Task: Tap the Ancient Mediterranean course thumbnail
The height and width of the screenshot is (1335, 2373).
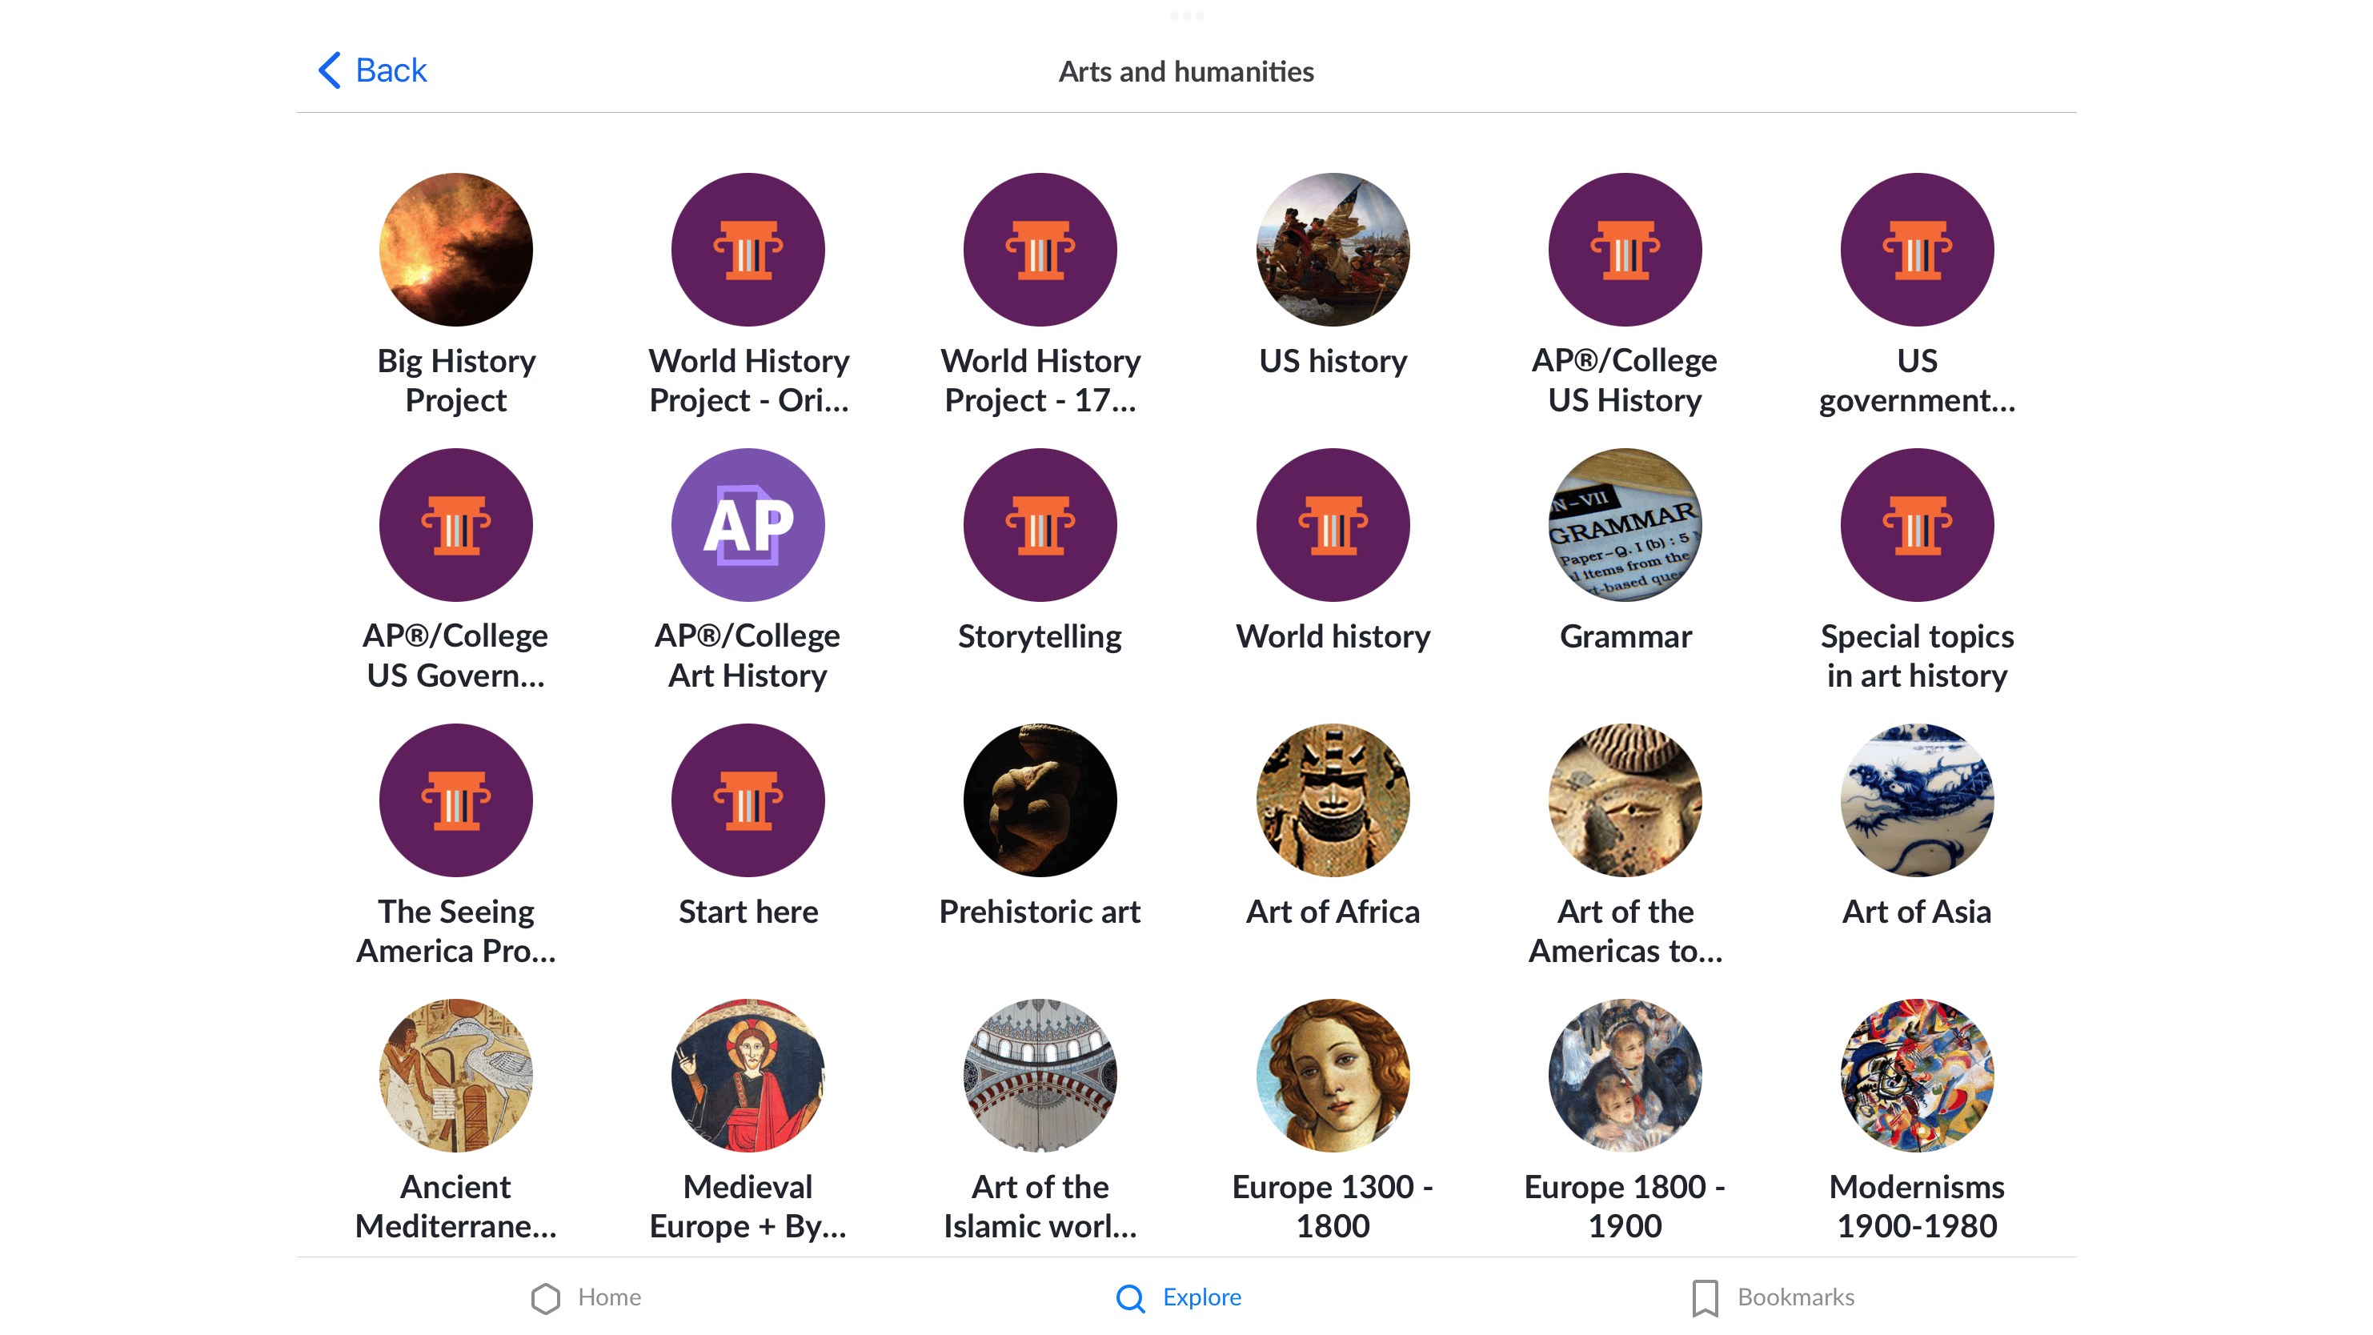Action: (x=456, y=1075)
